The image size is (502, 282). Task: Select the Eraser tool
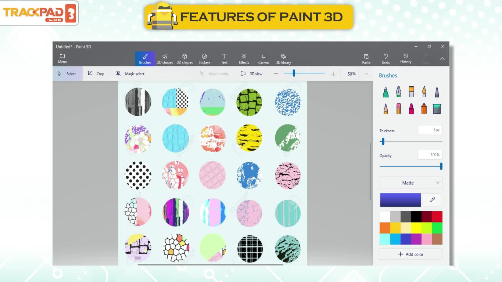coord(398,109)
